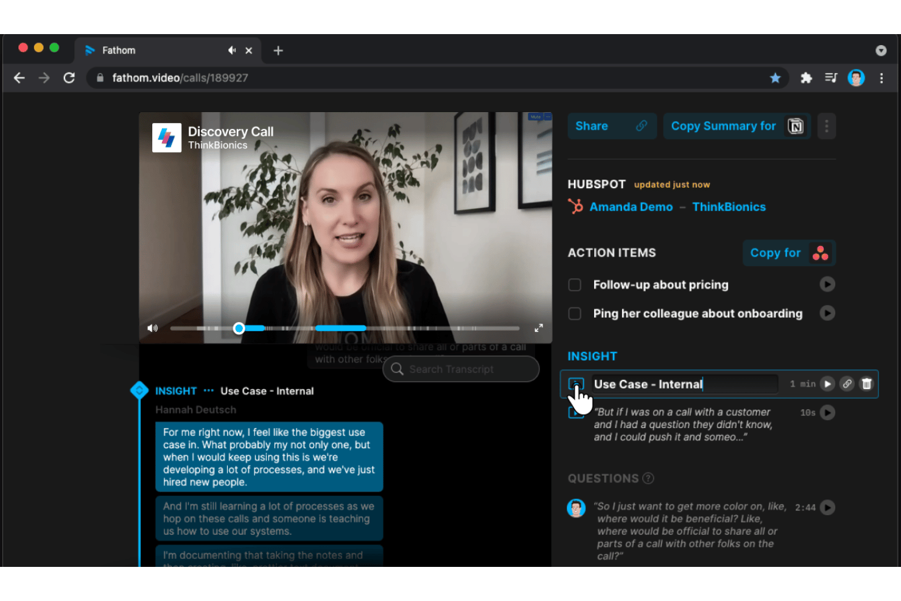Switch to the Fathom tab
This screenshot has height=601, width=901.
pos(167,51)
